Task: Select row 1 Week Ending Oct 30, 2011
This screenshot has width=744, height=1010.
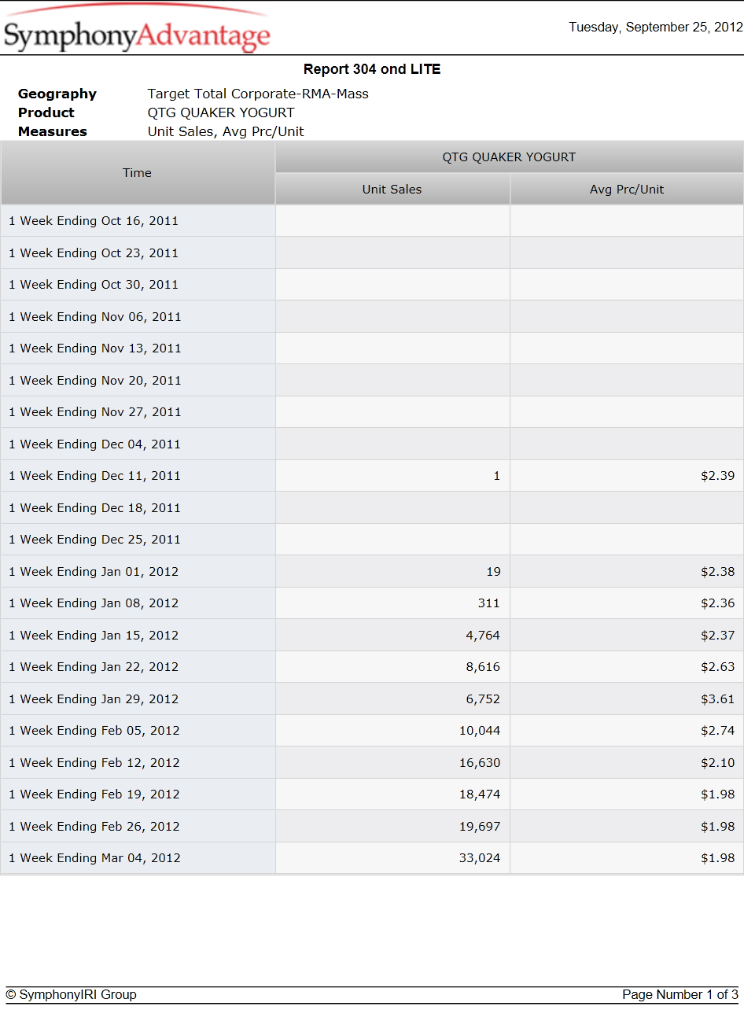Action: tap(372, 285)
